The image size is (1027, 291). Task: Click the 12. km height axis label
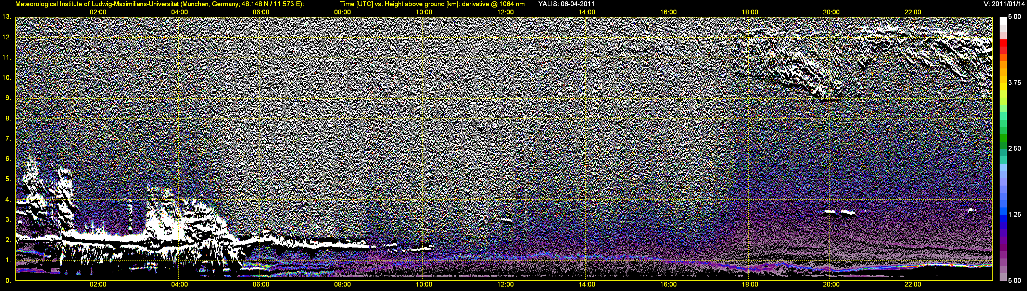coord(7,37)
